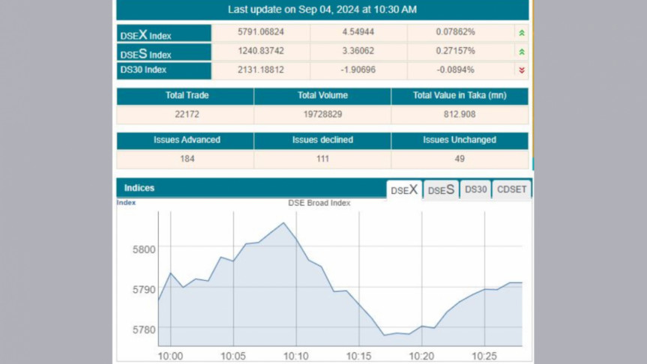This screenshot has width=647, height=364.
Task: Click the 10:00 x-axis label
Action: pyautogui.click(x=170, y=356)
